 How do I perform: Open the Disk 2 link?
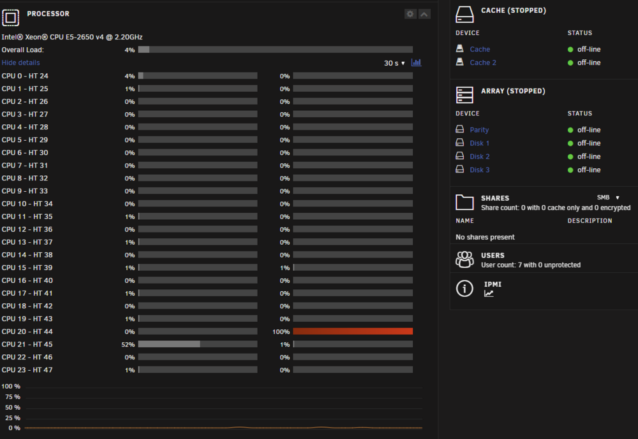[x=480, y=157]
